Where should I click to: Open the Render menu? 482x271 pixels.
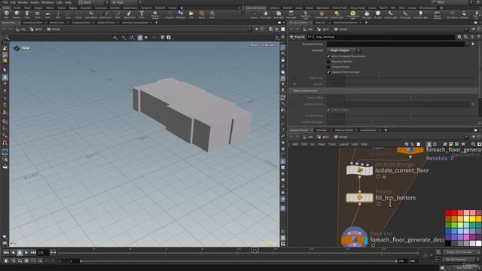[x=23, y=2]
